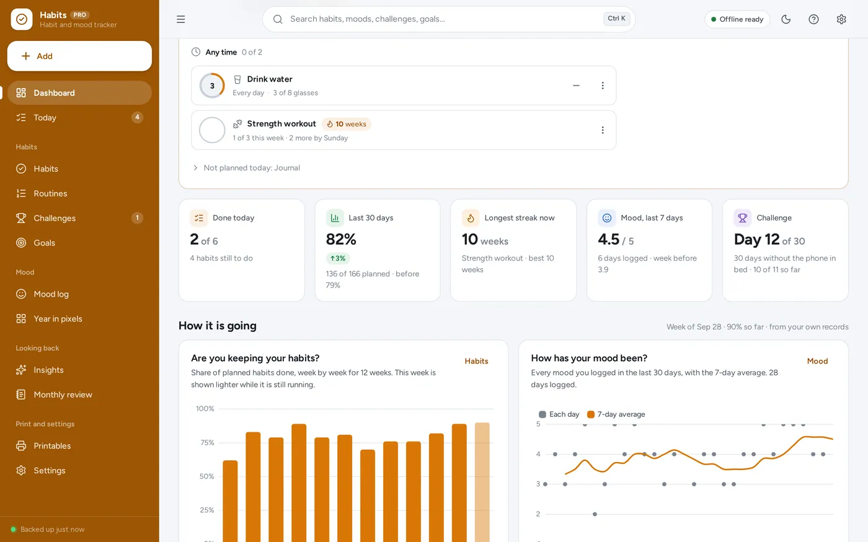This screenshot has height=542, width=868.
Task: Click the Habits app logo icon
Action: coord(22,19)
